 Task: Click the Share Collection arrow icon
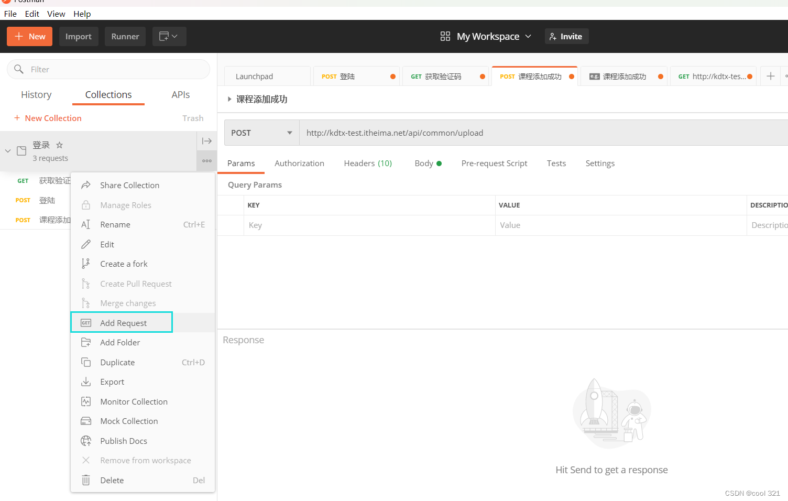[x=86, y=185]
